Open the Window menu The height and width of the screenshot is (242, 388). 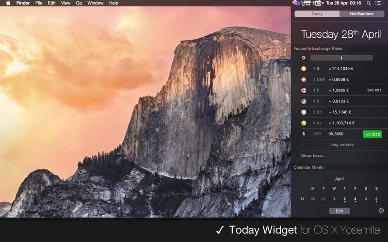point(95,3)
